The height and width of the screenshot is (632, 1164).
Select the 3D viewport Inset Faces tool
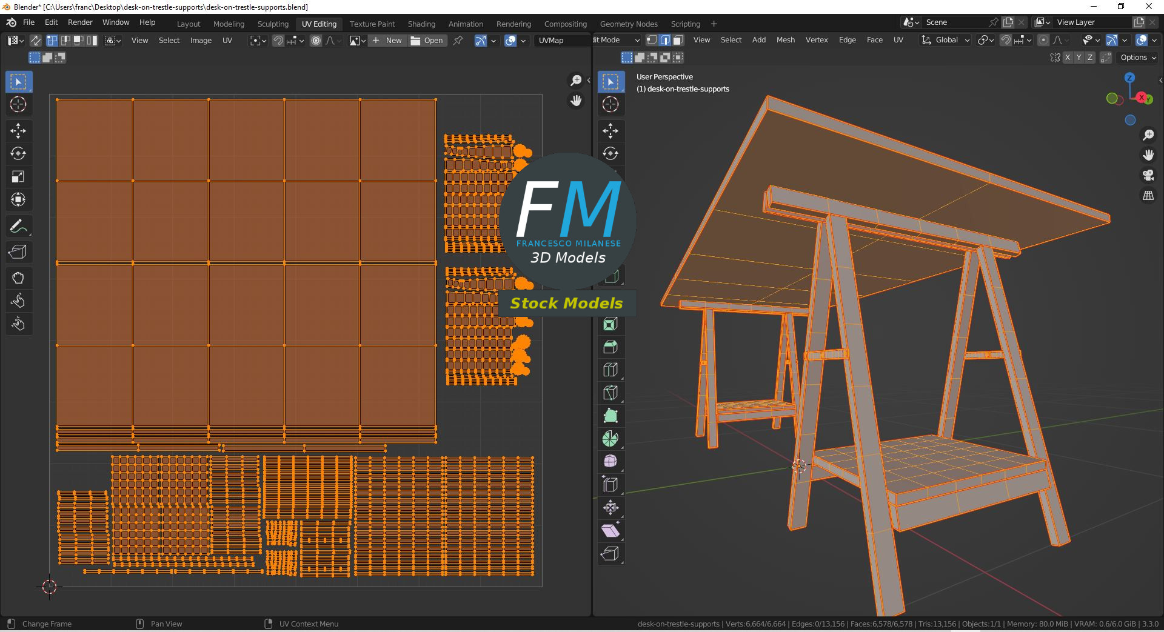pos(610,324)
